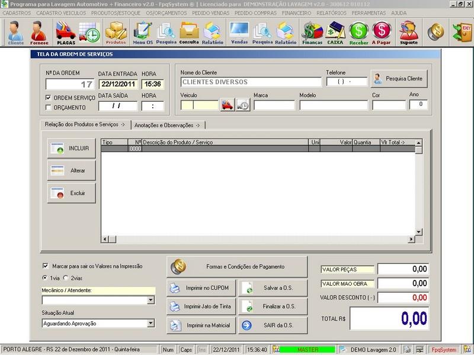474x355 pixels.
Task: Open the CAIXA cash register icon
Action: [335, 33]
